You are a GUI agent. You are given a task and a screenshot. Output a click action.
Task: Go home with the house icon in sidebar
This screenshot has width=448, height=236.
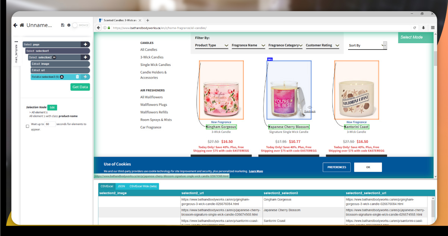coord(22,25)
